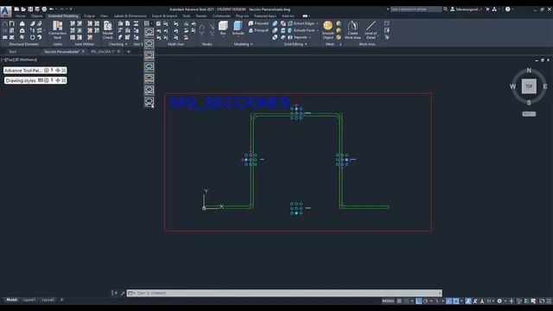Click the Connection Vault icon
This screenshot has height=311, width=553.
(58, 29)
